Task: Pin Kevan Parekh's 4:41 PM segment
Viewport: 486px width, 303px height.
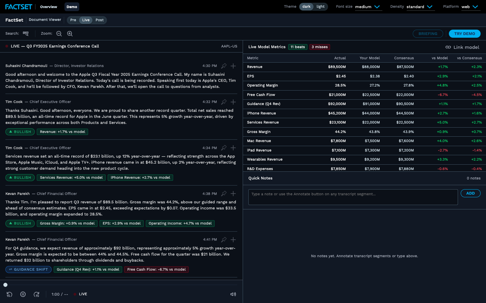Action: pyautogui.click(x=224, y=240)
